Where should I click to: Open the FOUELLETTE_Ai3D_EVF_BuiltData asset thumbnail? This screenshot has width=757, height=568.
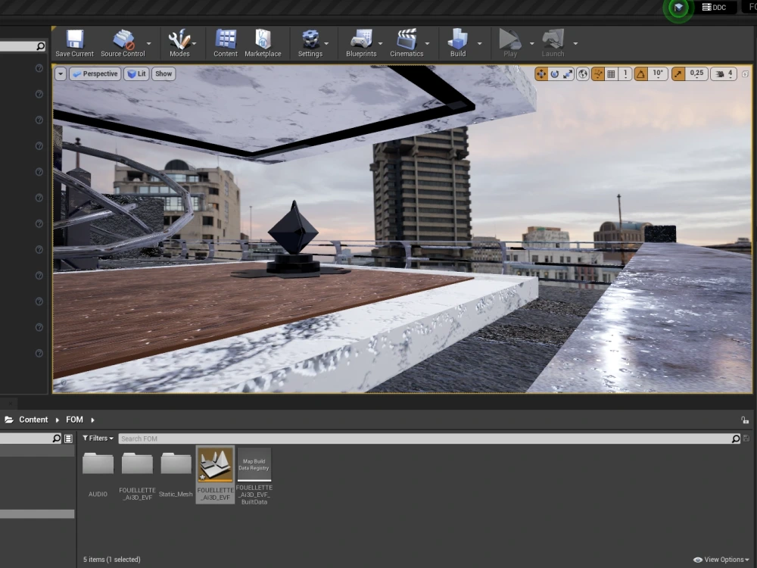[254, 463]
